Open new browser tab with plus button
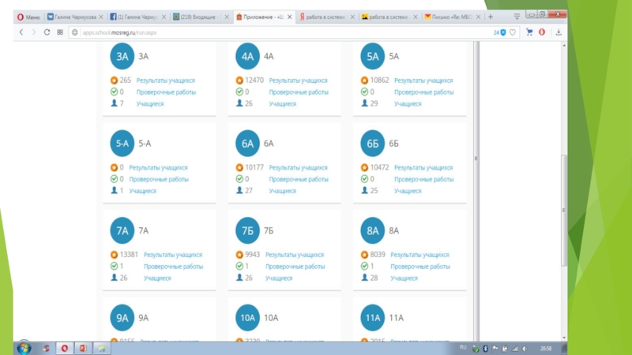Screen dimensions: 632x355 pos(491,16)
